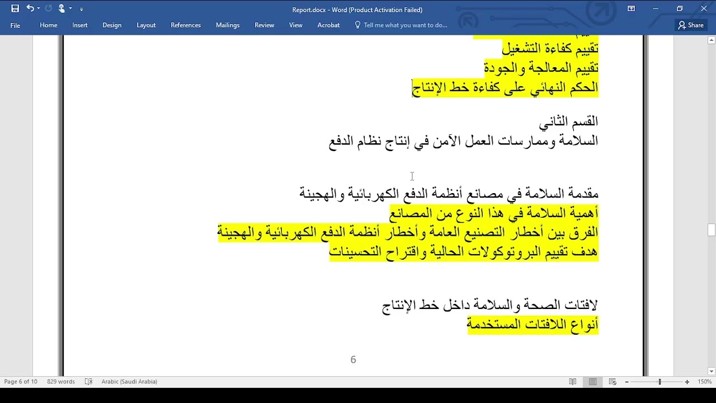716x403 pixels.
Task: Open the File tab
Action: [15, 25]
